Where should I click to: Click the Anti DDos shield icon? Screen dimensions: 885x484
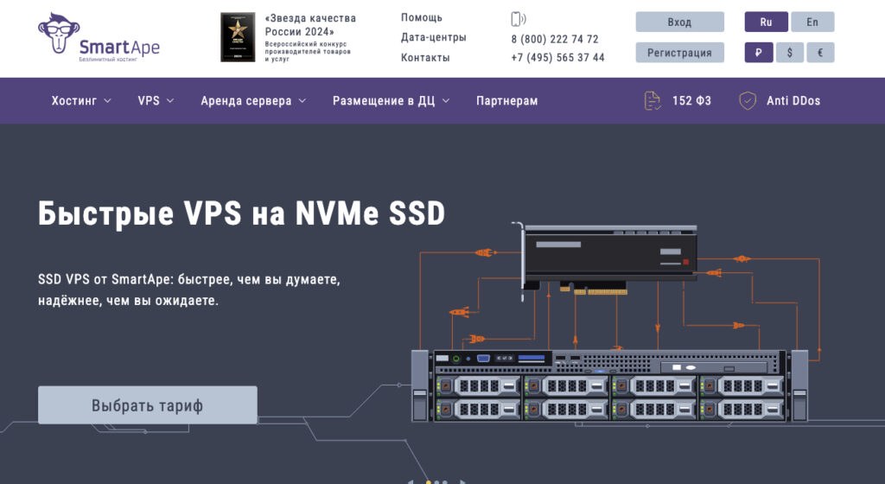748,100
